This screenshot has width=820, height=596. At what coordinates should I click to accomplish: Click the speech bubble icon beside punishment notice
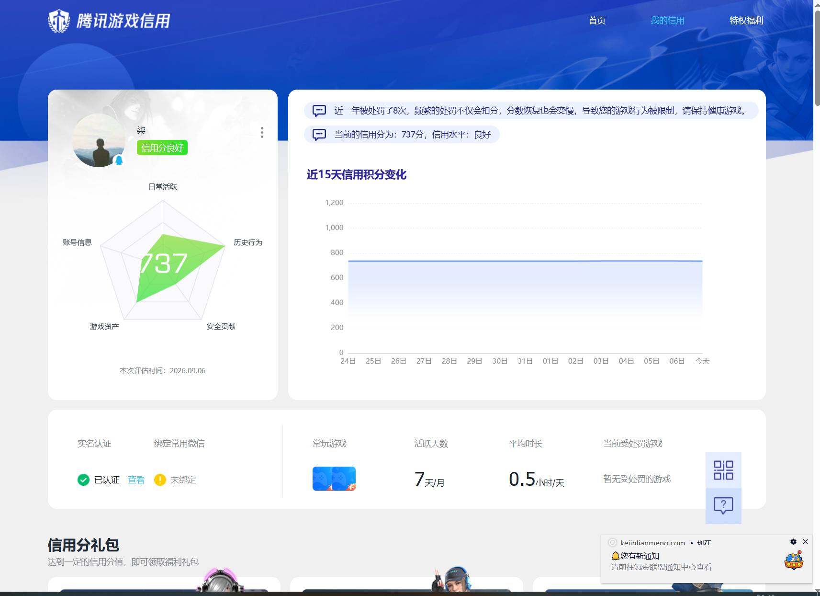319,111
